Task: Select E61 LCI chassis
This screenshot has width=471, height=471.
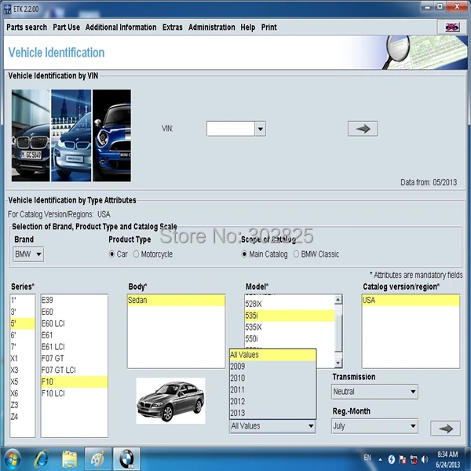Action: tap(75, 347)
